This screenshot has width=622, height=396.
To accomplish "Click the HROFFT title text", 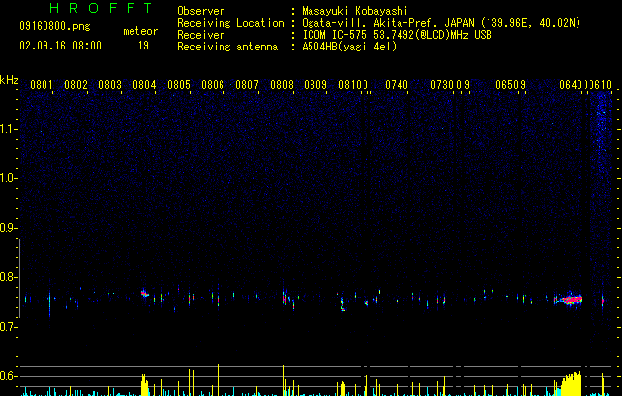I will [101, 8].
